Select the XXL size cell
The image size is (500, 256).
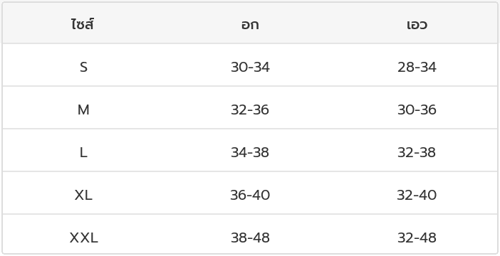(x=83, y=238)
